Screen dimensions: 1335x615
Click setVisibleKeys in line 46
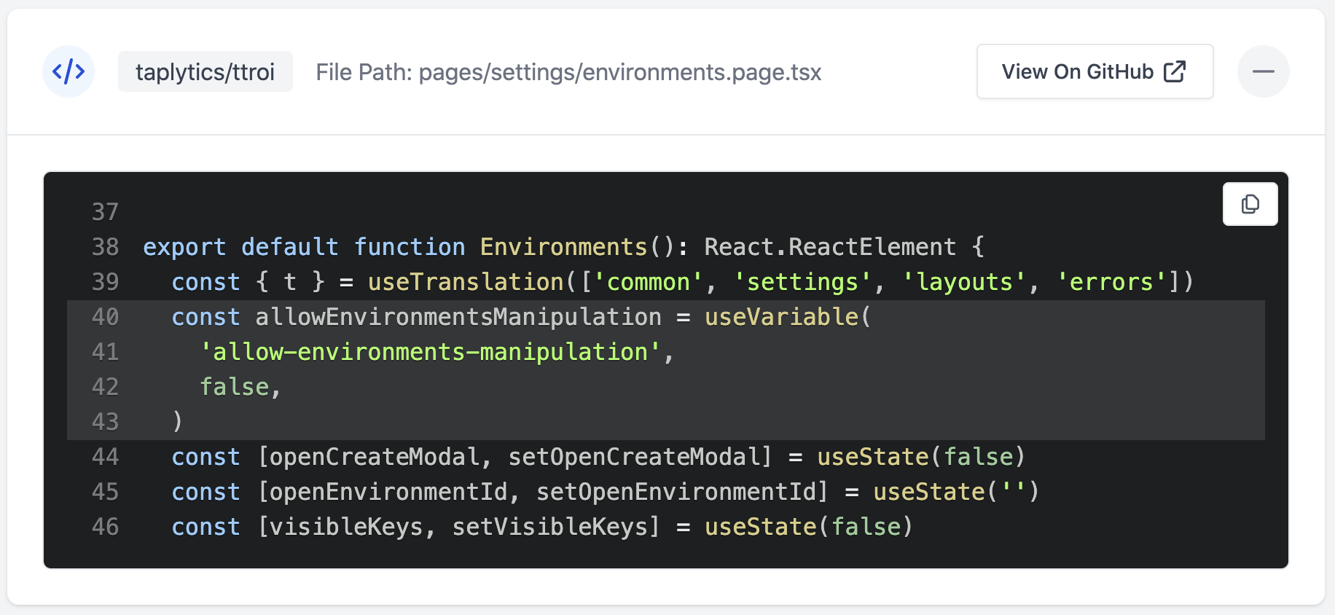pyautogui.click(x=550, y=527)
